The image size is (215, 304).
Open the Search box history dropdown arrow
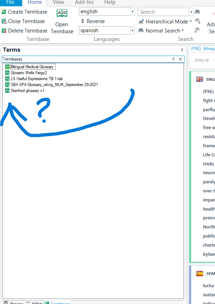tap(191, 12)
